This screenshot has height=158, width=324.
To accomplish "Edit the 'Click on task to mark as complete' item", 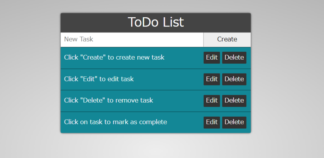I will 212,122.
